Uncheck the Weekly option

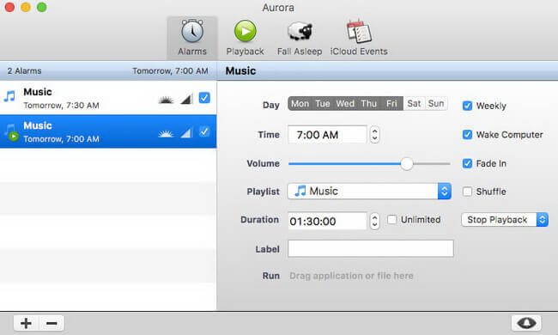[x=467, y=106]
